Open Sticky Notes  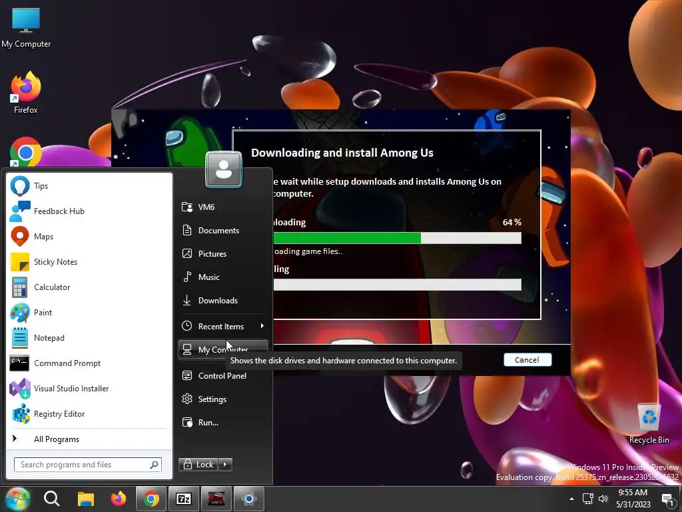tap(89, 261)
